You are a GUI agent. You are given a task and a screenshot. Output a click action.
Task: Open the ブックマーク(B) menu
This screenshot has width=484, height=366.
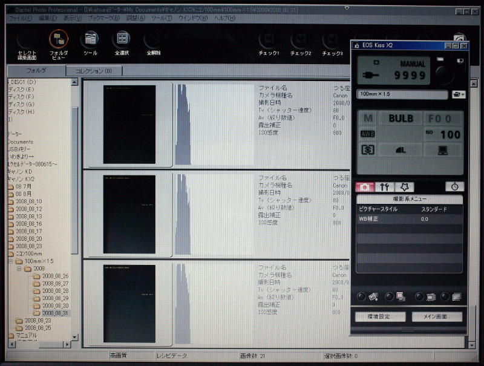click(103, 18)
